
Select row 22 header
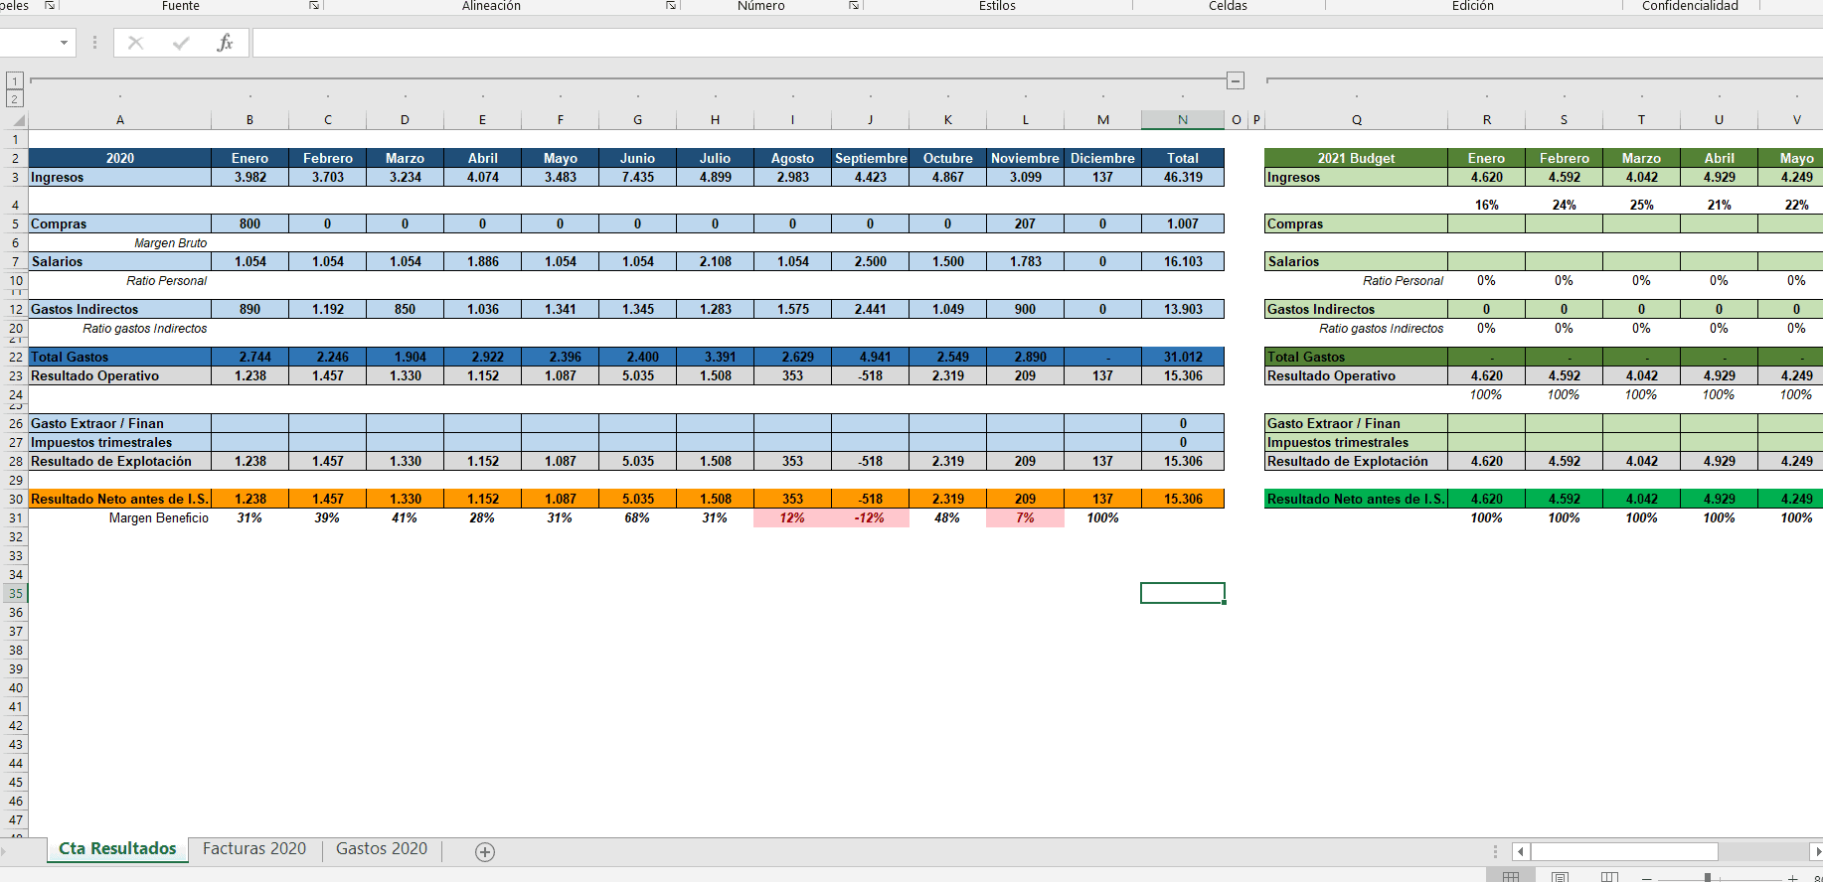pos(15,357)
